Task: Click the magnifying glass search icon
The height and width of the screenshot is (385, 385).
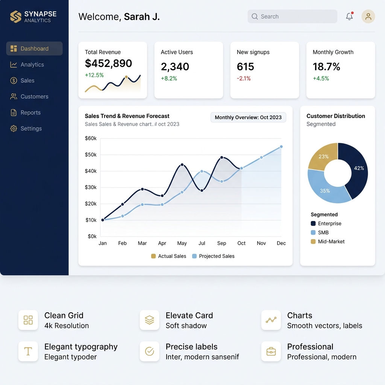Action: coord(255,17)
